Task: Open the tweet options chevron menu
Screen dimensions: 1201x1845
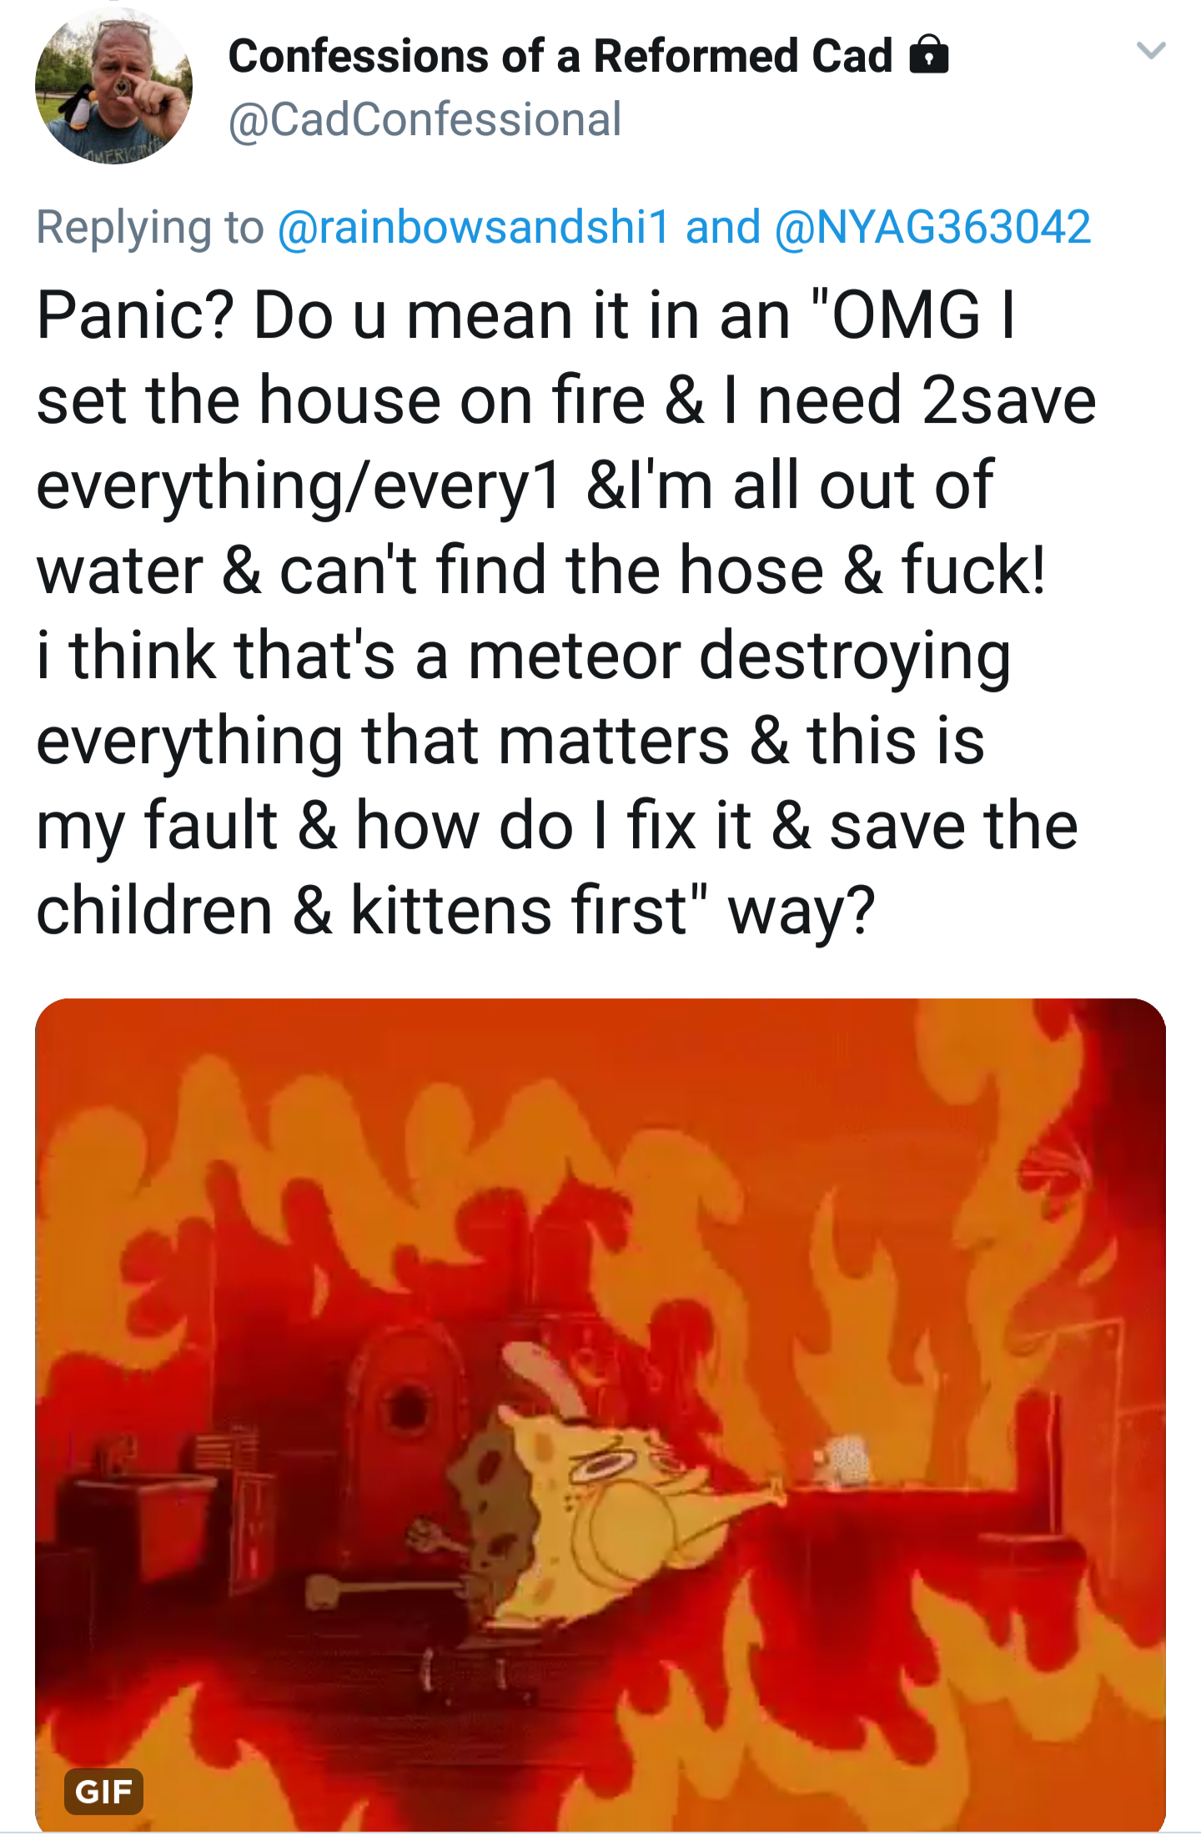Action: 1150,52
